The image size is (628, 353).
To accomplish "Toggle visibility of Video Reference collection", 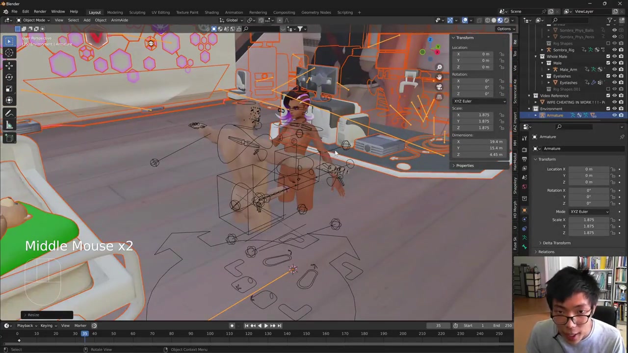I will (x=614, y=96).
